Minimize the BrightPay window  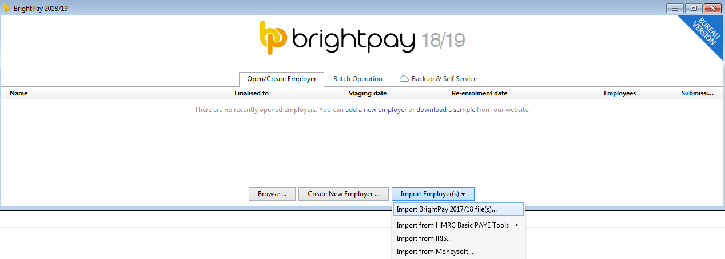pos(675,8)
